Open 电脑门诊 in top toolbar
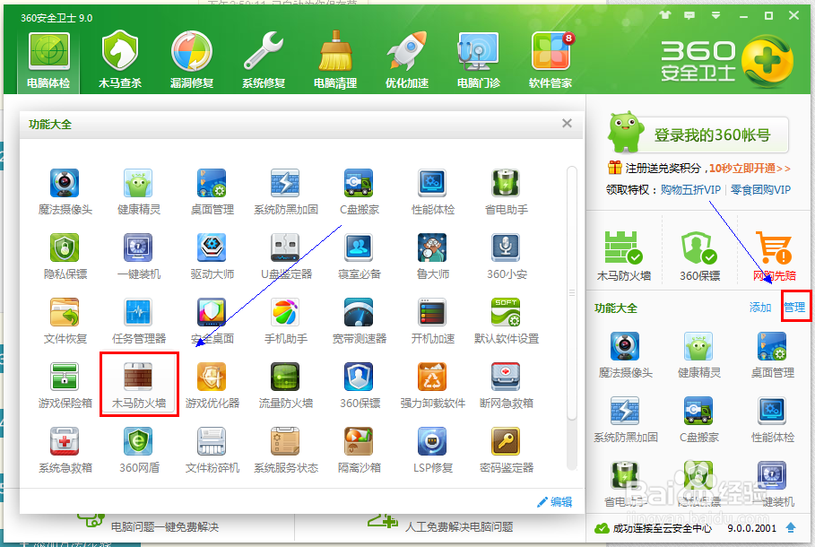The height and width of the screenshot is (547, 815). tap(478, 61)
